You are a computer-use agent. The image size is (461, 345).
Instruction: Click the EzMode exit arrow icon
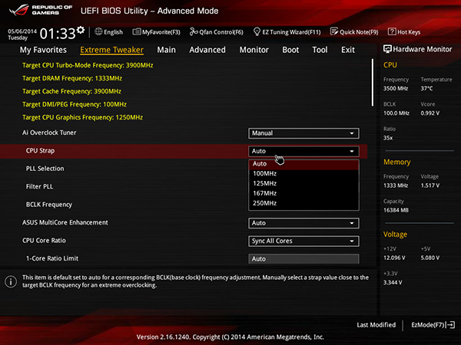[x=451, y=325]
